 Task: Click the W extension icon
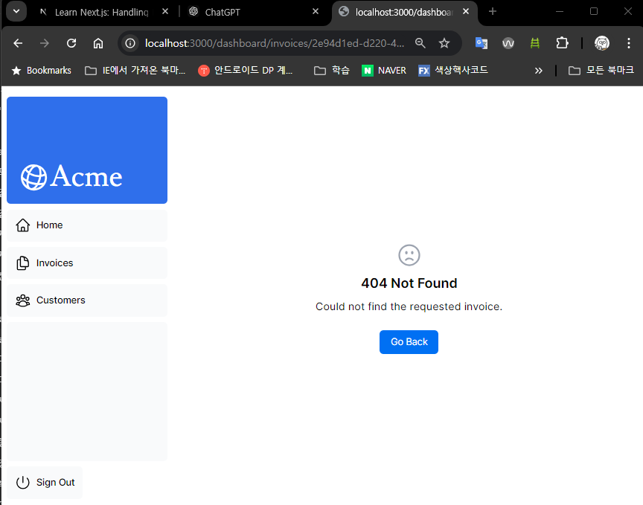(508, 43)
